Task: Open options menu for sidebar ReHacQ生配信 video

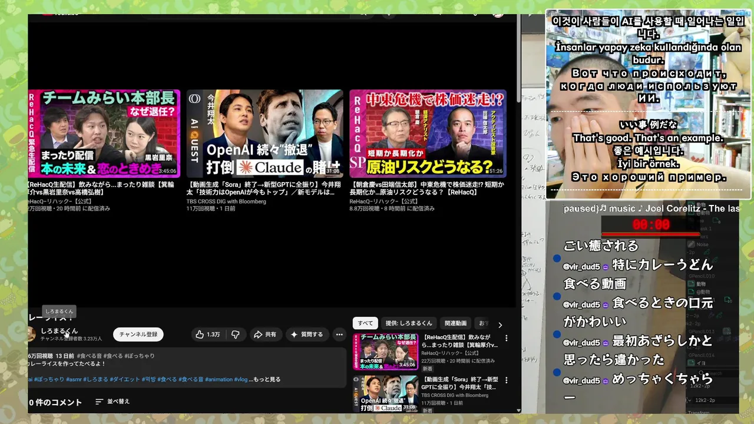Action: tap(506, 339)
